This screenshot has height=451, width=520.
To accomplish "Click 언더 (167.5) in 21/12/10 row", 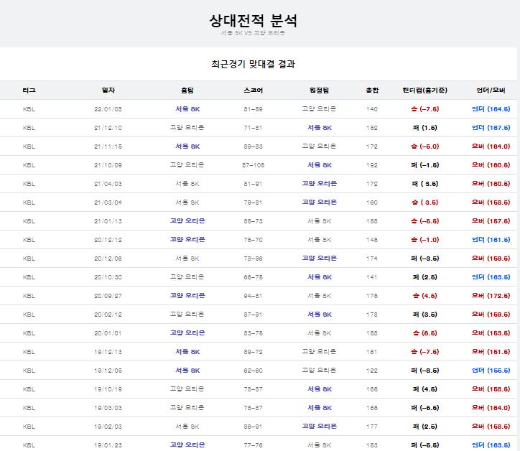I will click(491, 128).
